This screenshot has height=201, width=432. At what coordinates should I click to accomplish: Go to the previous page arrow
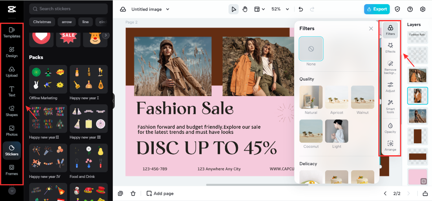point(385,194)
